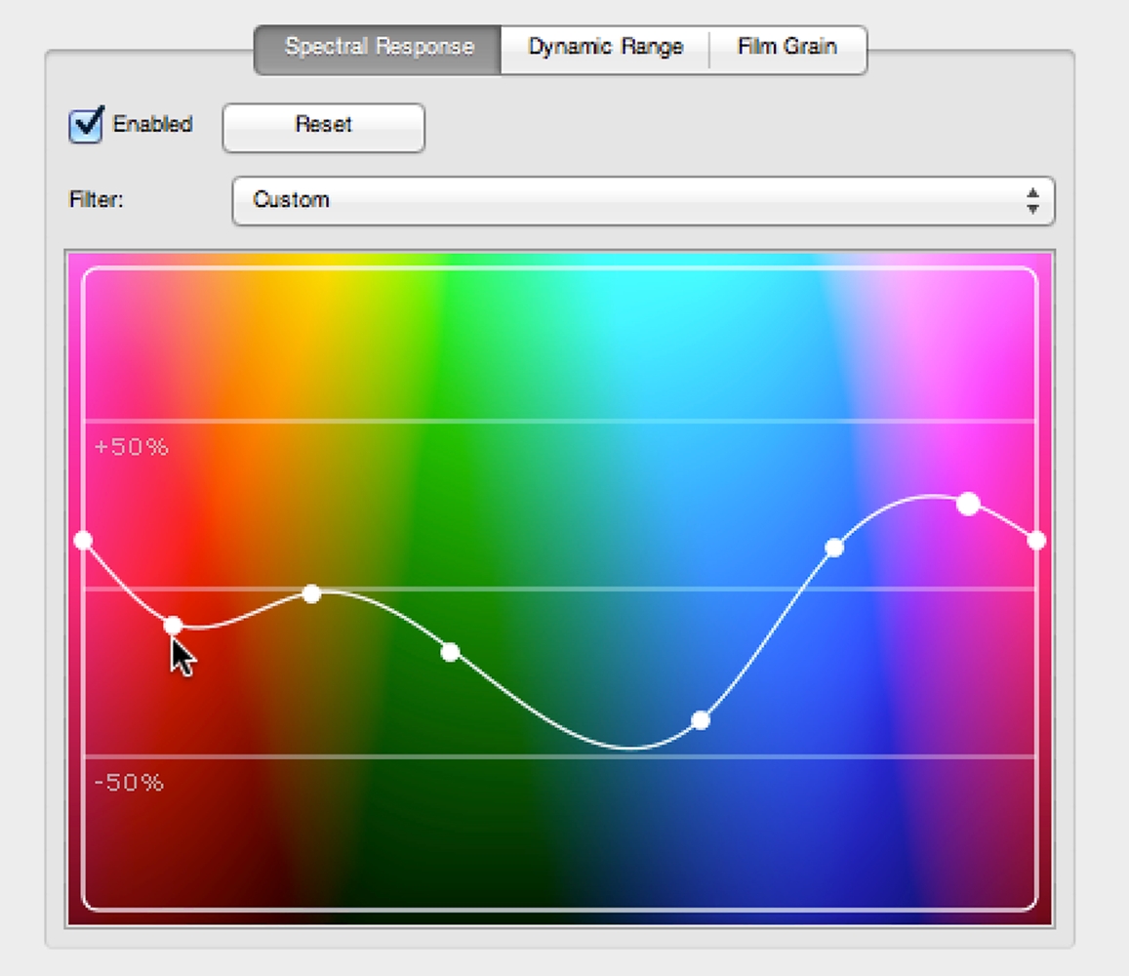Click the curve point in the blue-violet area
The image size is (1129, 976).
click(x=834, y=548)
